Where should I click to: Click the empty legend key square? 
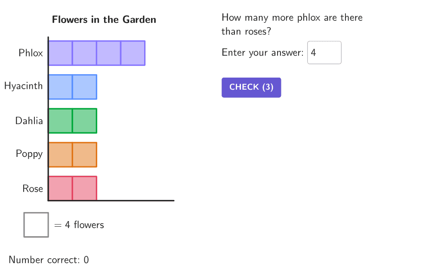pyautogui.click(x=36, y=225)
